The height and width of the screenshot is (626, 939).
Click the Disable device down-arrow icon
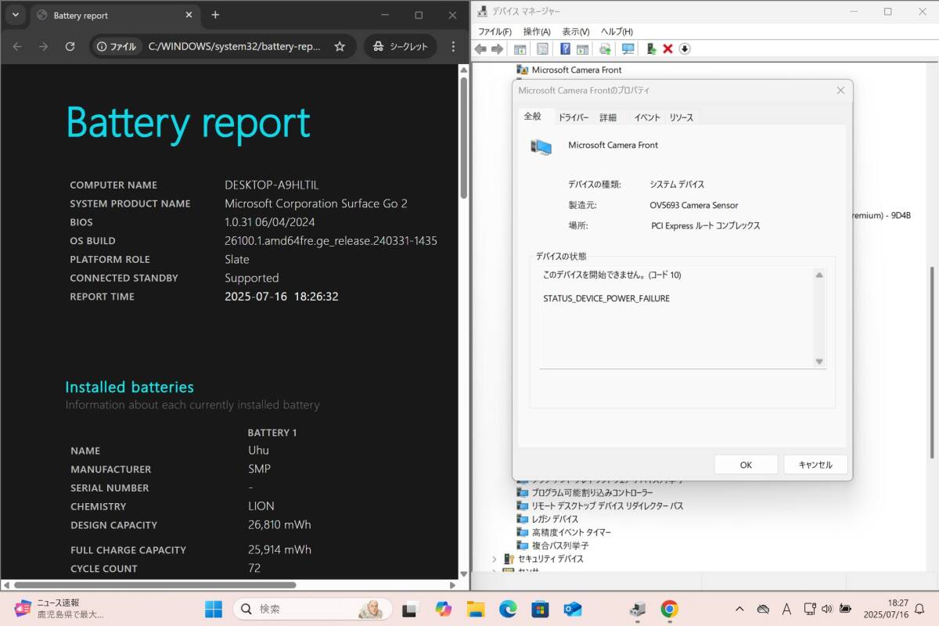(x=684, y=49)
